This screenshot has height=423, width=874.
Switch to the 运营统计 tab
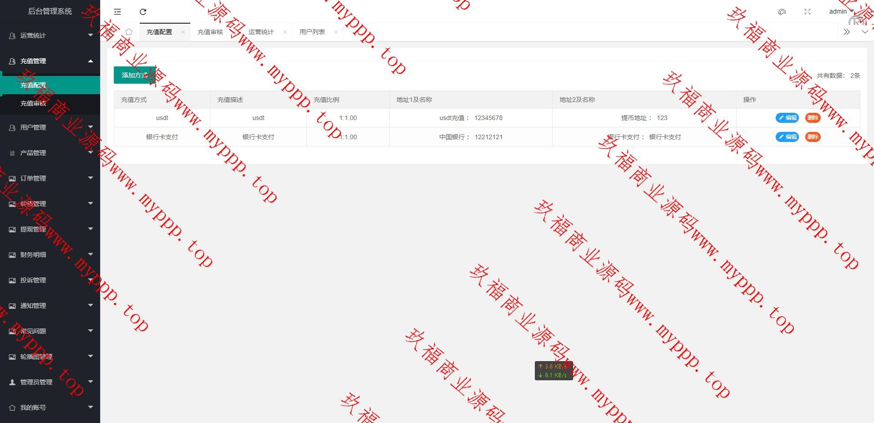tap(261, 32)
